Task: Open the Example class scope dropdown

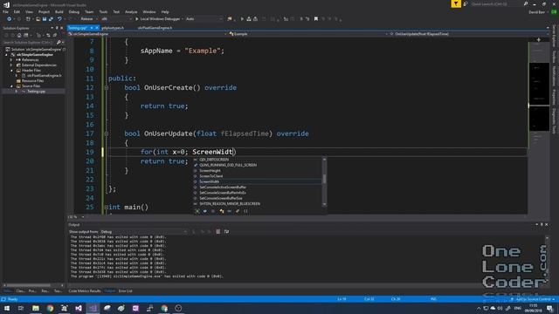Action: 307,34
